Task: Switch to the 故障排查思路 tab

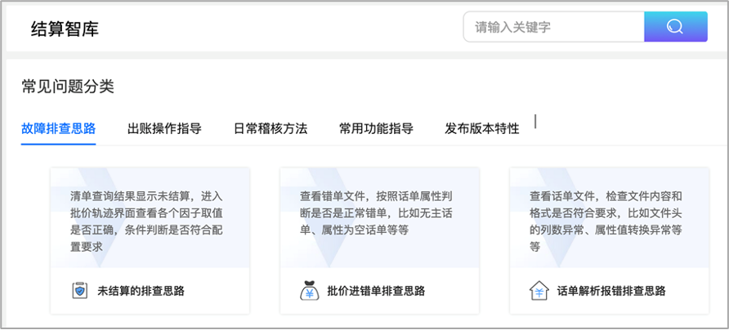Action: [x=59, y=129]
